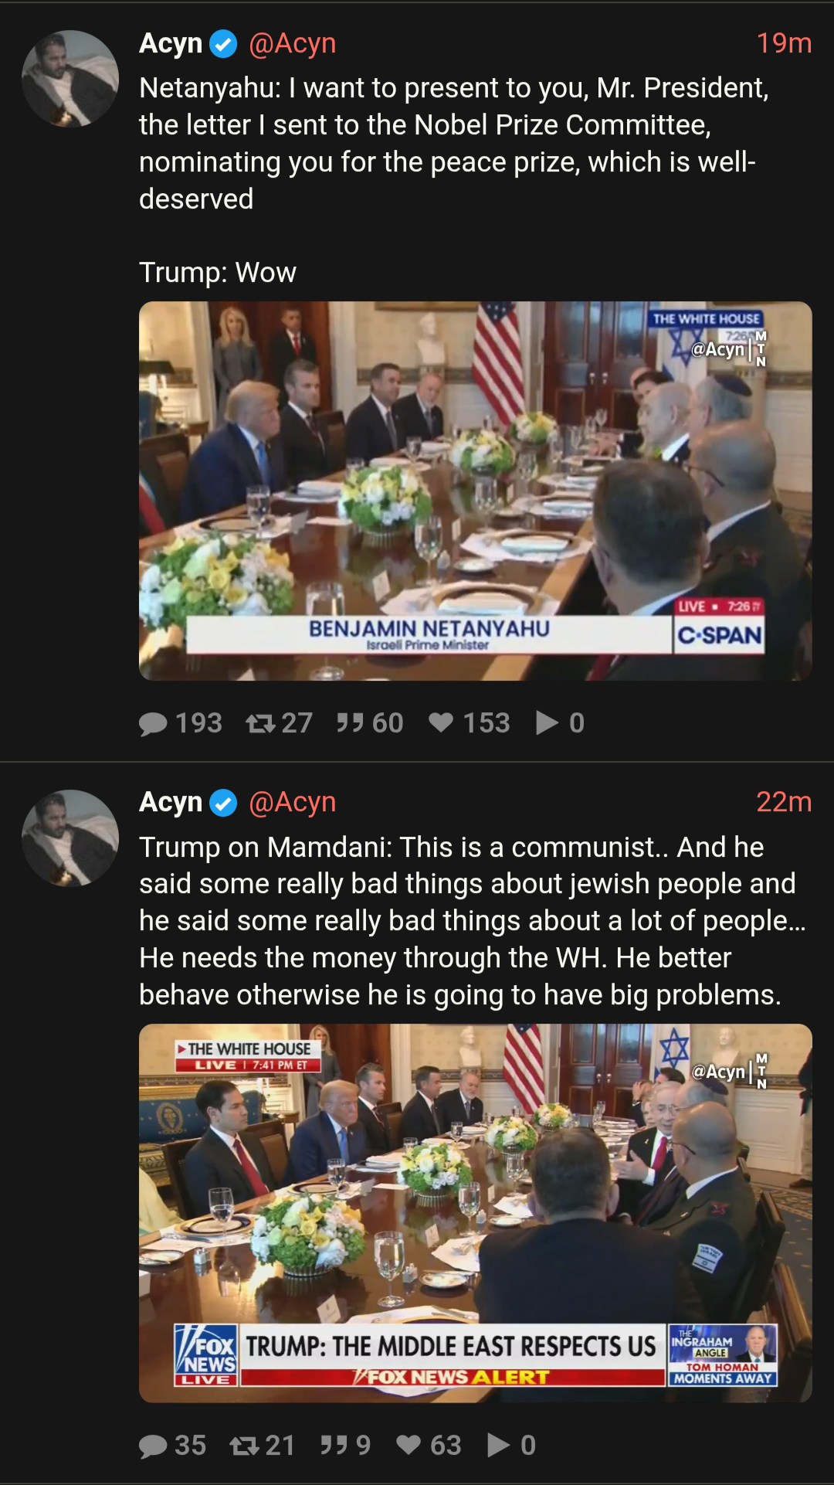Open the @Acyn handle in second post
The width and height of the screenshot is (834, 1485).
point(292,803)
